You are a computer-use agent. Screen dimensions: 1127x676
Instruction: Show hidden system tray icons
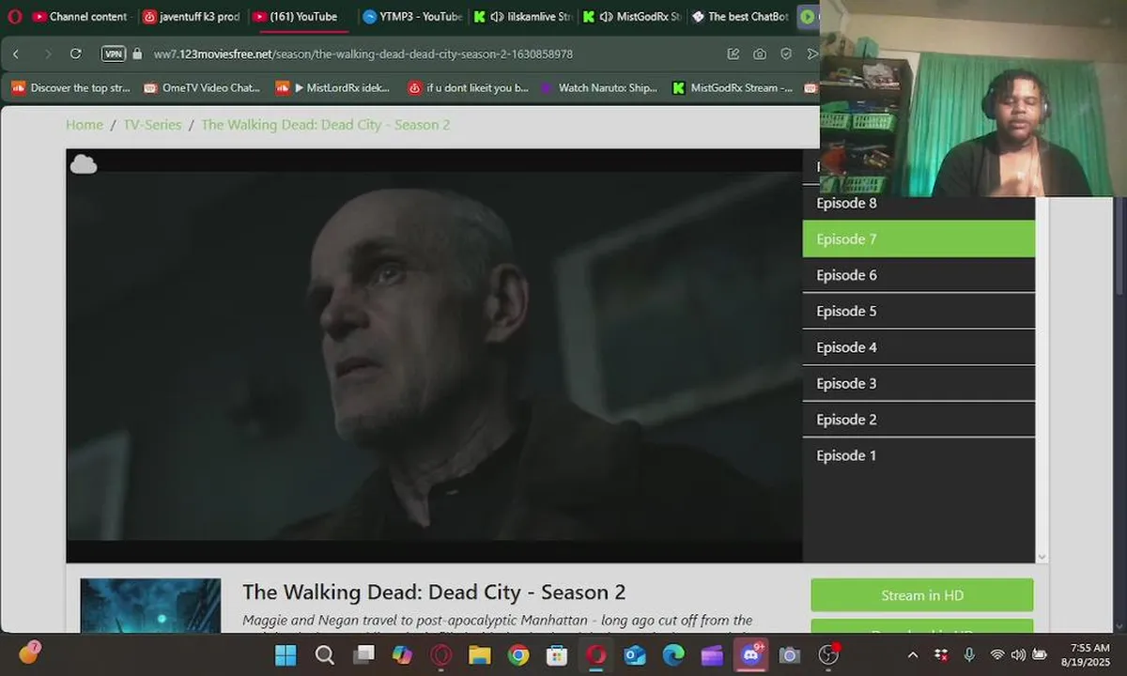[x=912, y=654]
